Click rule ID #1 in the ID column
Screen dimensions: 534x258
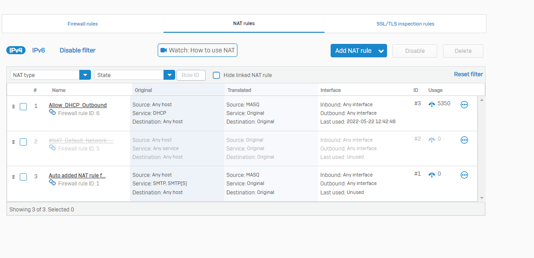(x=418, y=174)
